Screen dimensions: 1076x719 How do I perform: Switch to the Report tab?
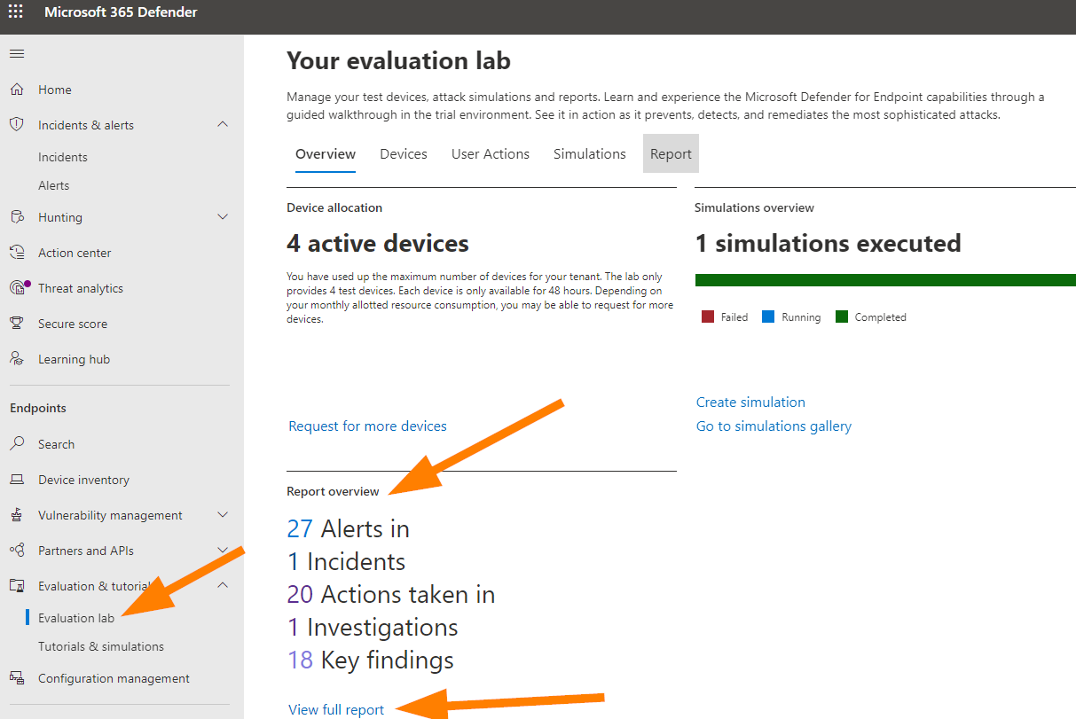coord(671,153)
